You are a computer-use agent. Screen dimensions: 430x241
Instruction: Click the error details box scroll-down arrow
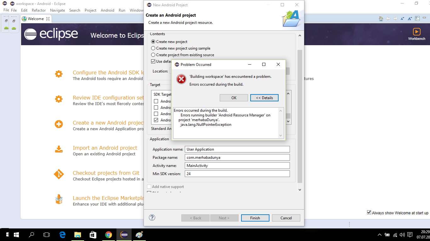pyautogui.click(x=281, y=136)
